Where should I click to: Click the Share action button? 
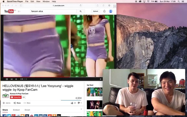coord(17,103)
